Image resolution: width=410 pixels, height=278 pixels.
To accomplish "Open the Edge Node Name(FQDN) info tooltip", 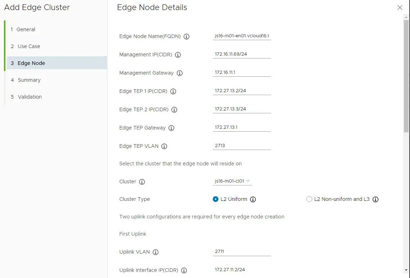I will pos(186,36).
